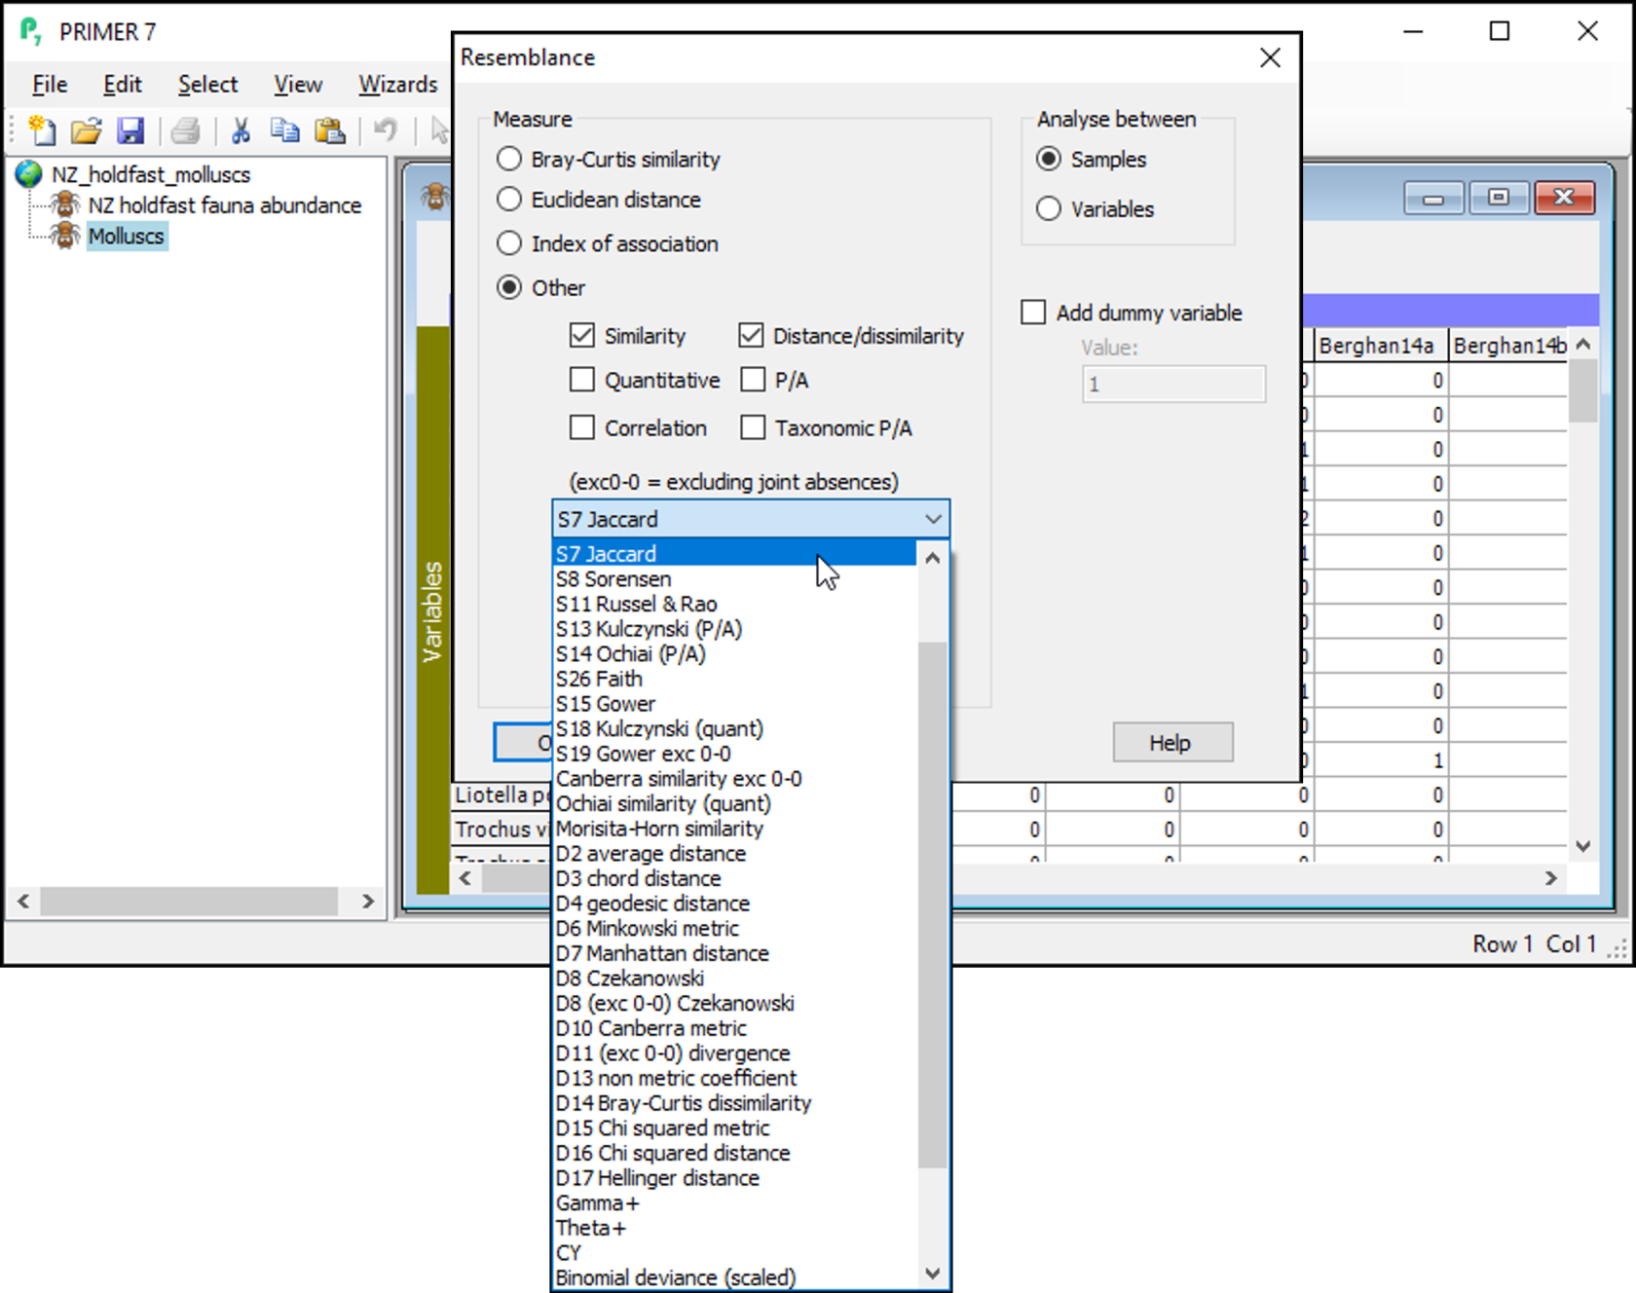Click the Liotella row label
The width and height of the screenshot is (1636, 1293).
coord(502,794)
